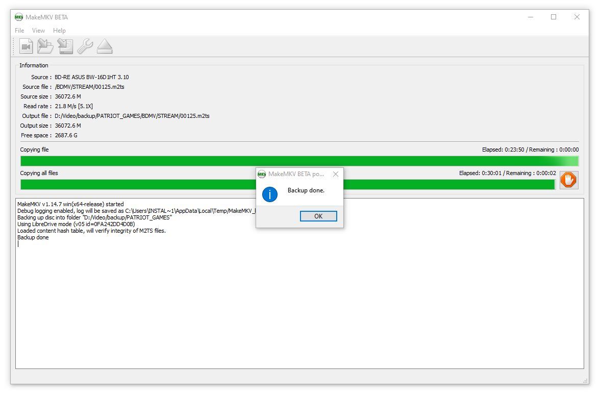Click log line starting 'Backing up disc into folder'
The width and height of the screenshot is (601, 394).
pyautogui.click(x=95, y=218)
